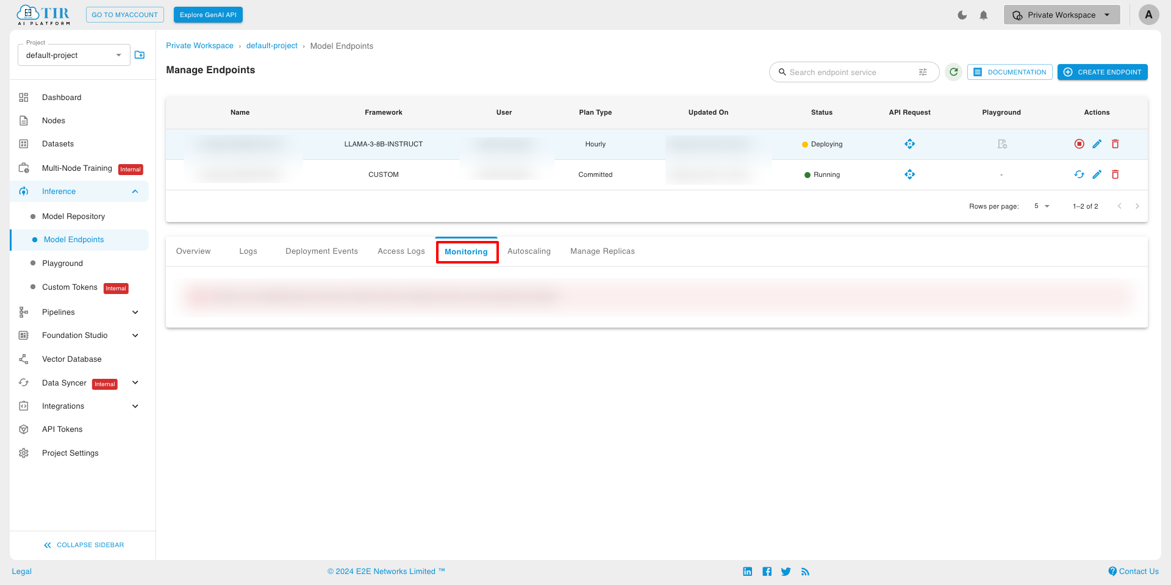Open API Request icon for LLAMA-3-8B-INSTRUCT row
Screen dimensions: 1171x585
click(x=909, y=144)
